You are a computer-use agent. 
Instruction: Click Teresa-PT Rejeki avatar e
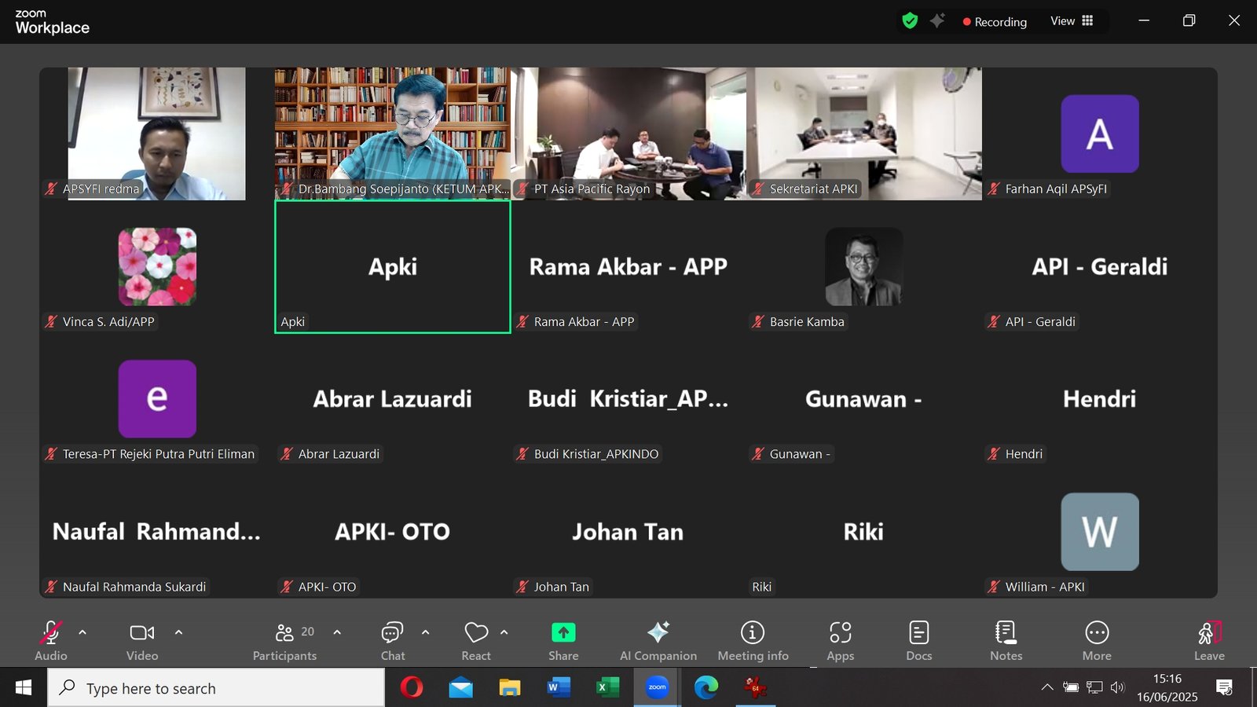(157, 399)
